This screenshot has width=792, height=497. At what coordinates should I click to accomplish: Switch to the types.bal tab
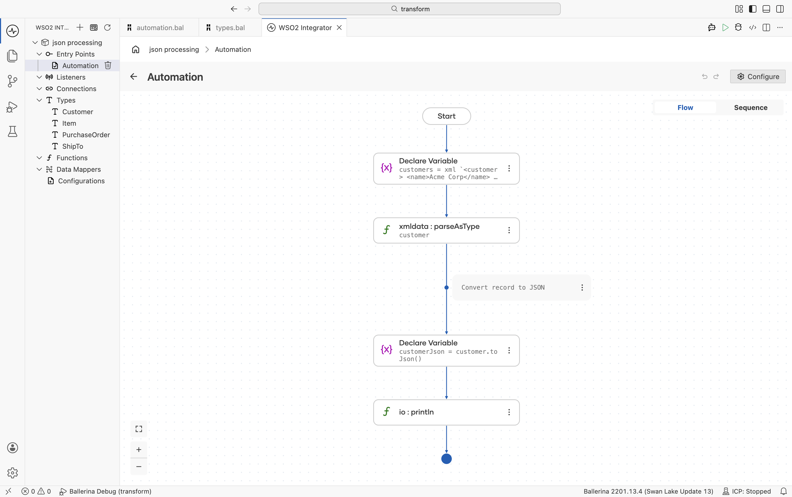(230, 27)
